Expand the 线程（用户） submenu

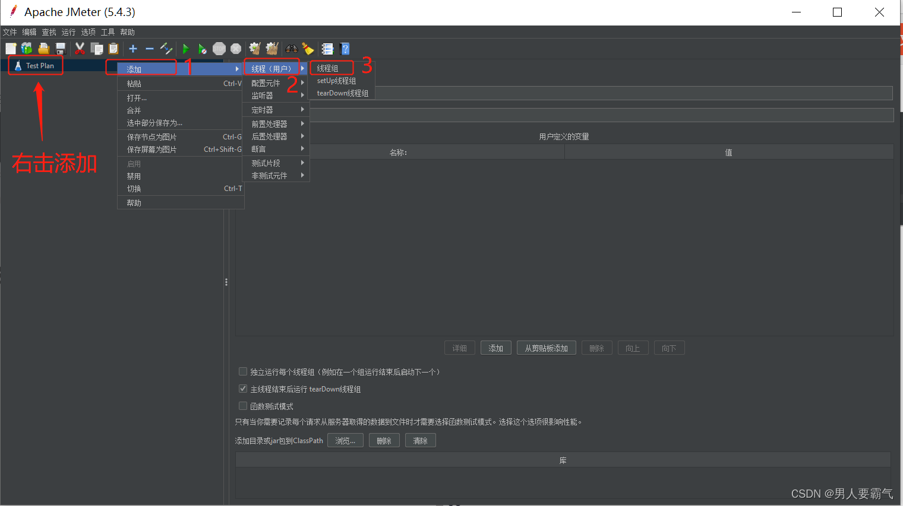point(276,69)
